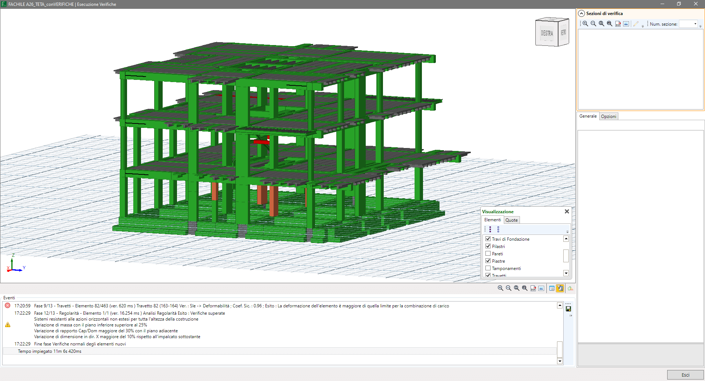Select 'Variazione di massa' warning line

(x=90, y=325)
